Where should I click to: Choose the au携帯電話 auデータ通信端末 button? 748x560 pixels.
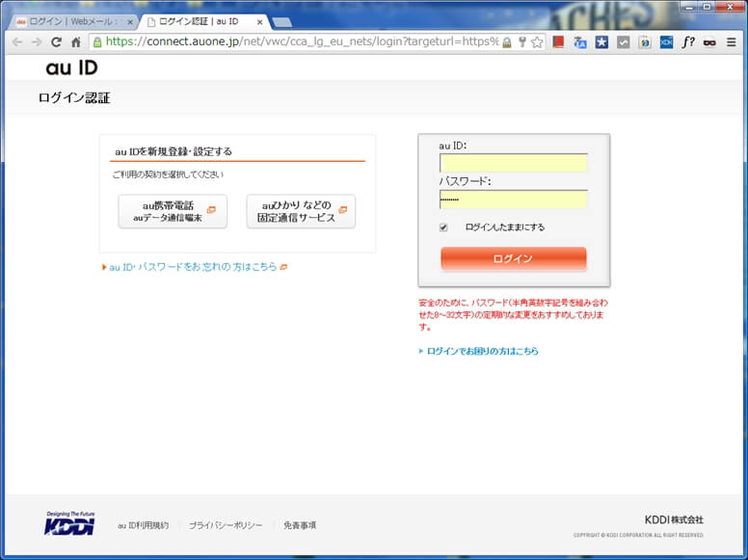[x=173, y=211]
